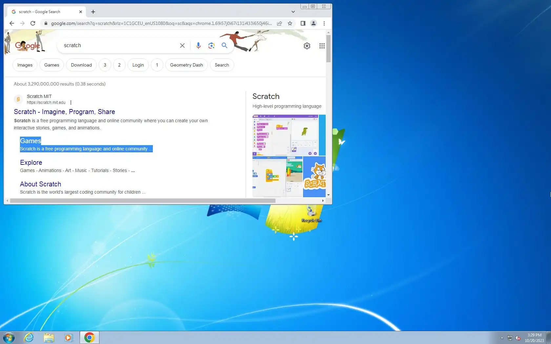The height and width of the screenshot is (344, 551).
Task: Open the tab search dropdown arrow
Action: (x=293, y=12)
